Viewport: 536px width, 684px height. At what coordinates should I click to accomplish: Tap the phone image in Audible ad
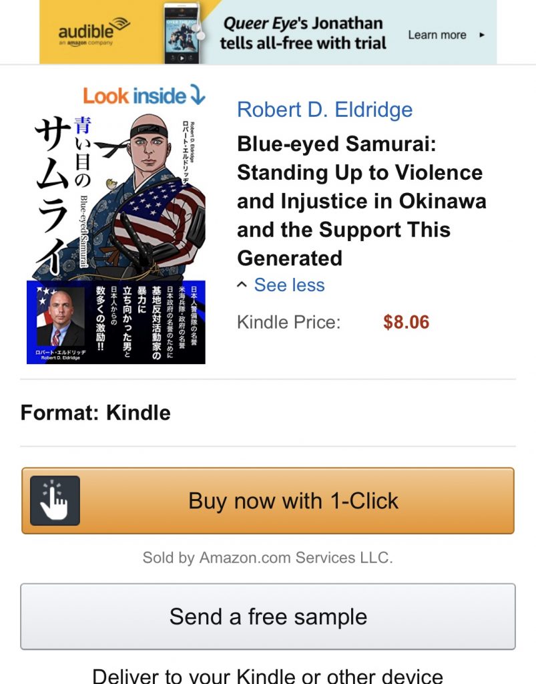tap(183, 33)
